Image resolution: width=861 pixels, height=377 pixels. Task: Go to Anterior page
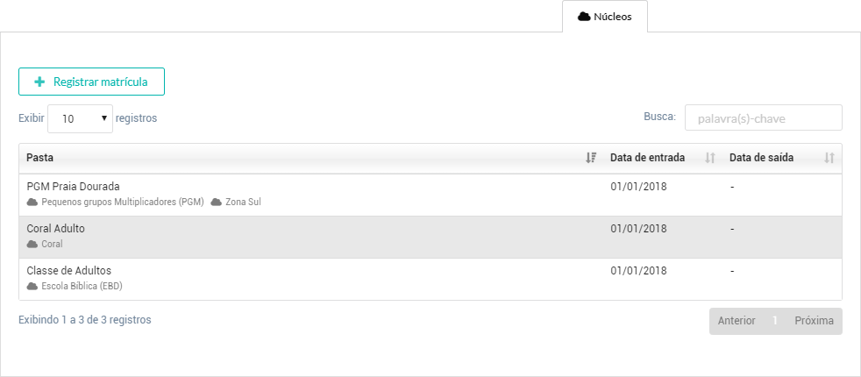(x=736, y=321)
